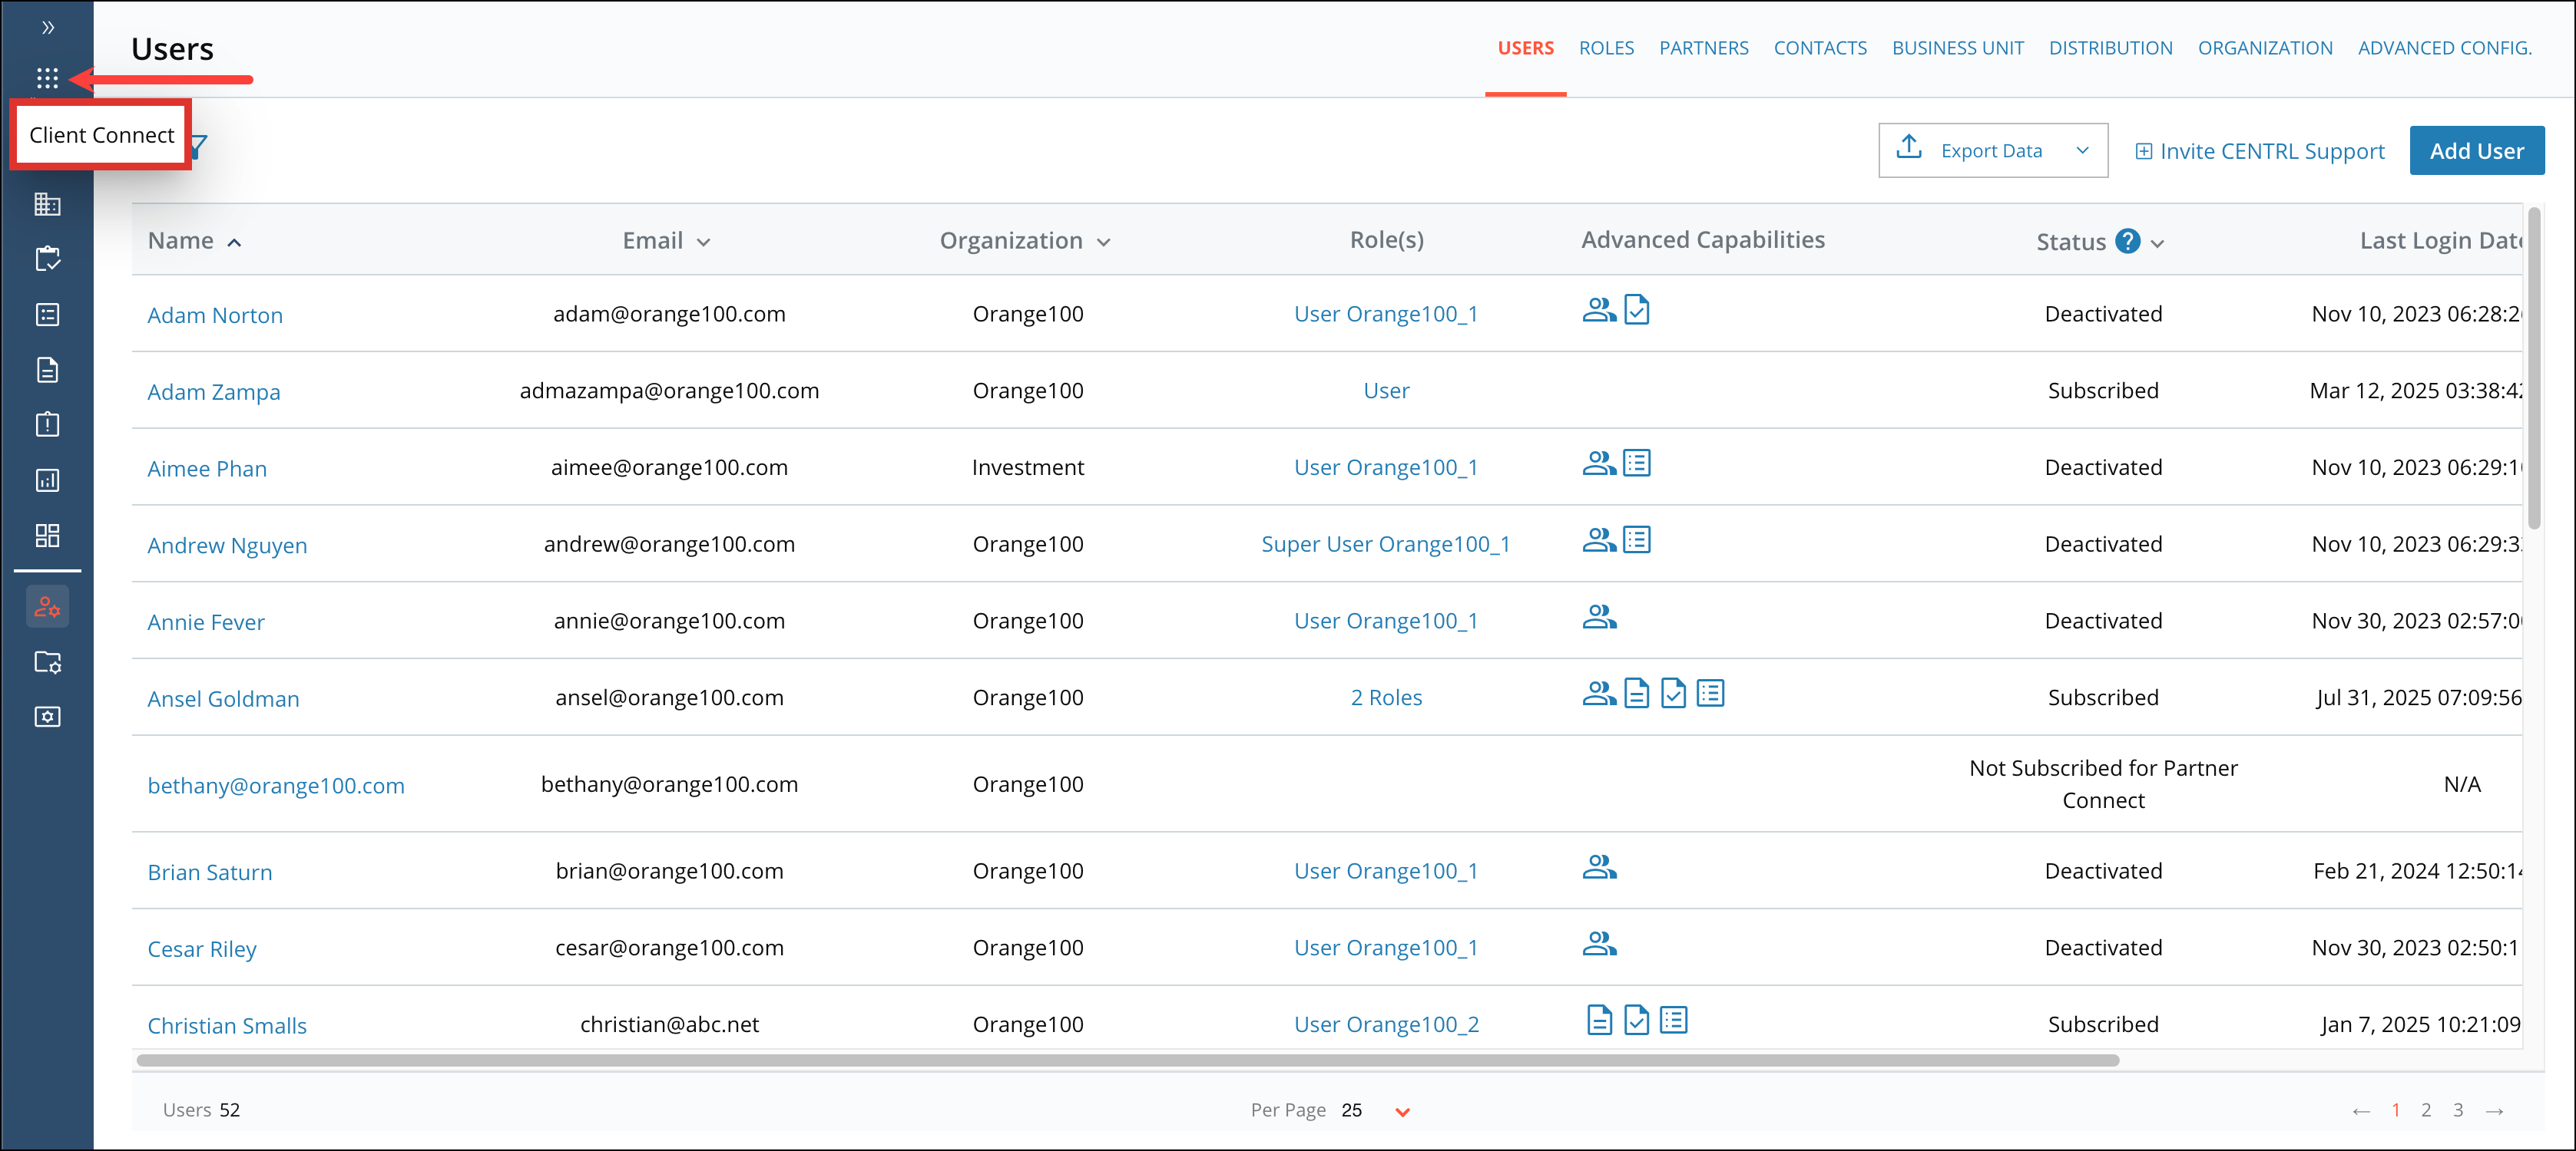
Task: Click the Add User button
Action: (x=2477, y=150)
